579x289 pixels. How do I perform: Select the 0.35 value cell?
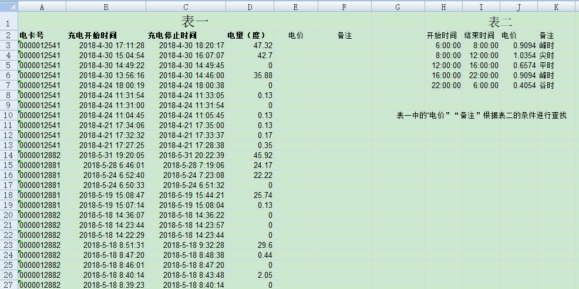click(250, 145)
